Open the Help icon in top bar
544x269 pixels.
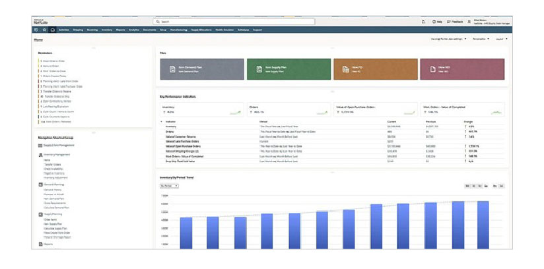click(x=434, y=22)
